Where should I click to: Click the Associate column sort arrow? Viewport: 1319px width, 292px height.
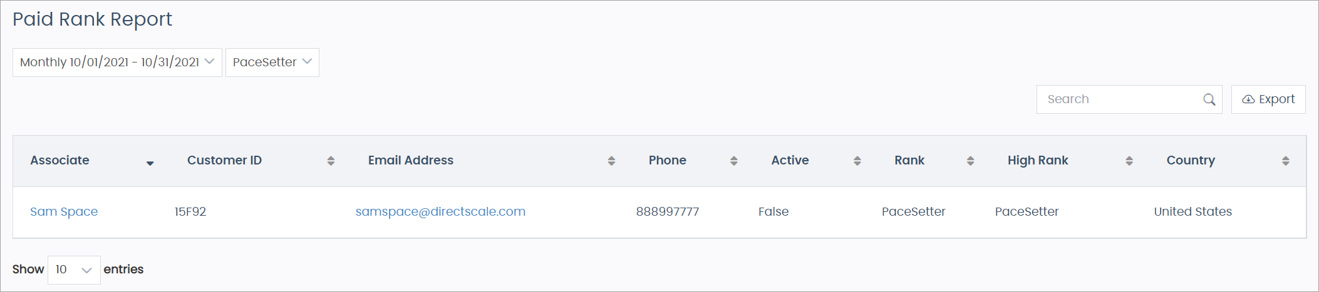(150, 163)
